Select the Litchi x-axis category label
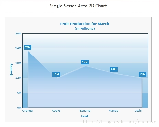The image size is (159, 127). click(138, 111)
